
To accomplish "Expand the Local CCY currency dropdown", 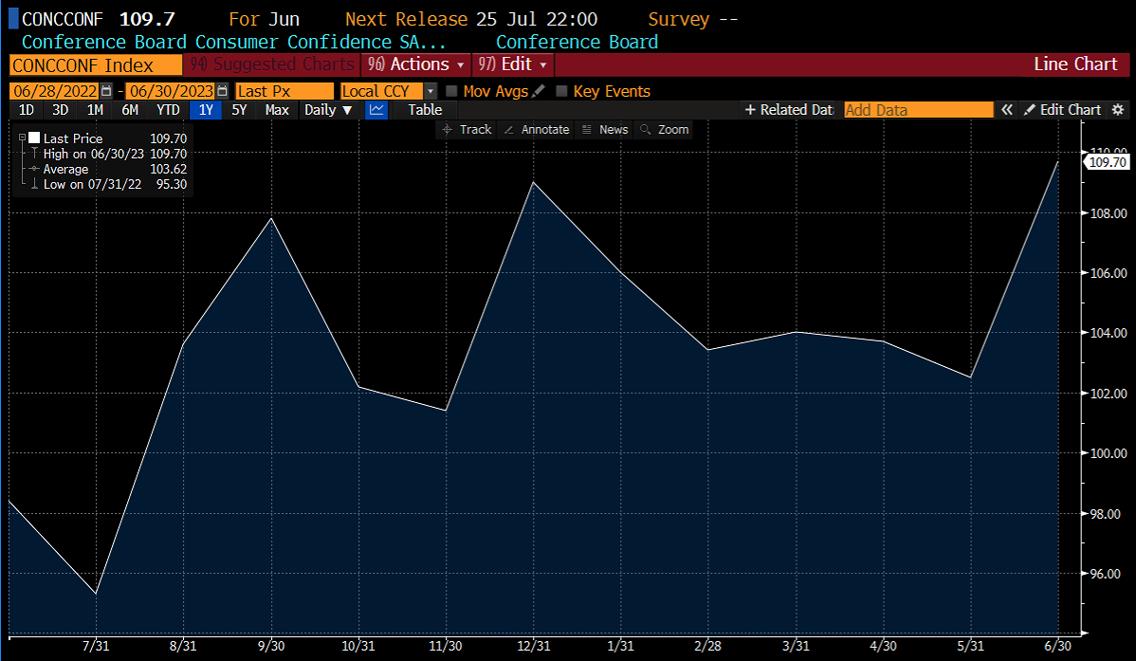I will pos(431,91).
